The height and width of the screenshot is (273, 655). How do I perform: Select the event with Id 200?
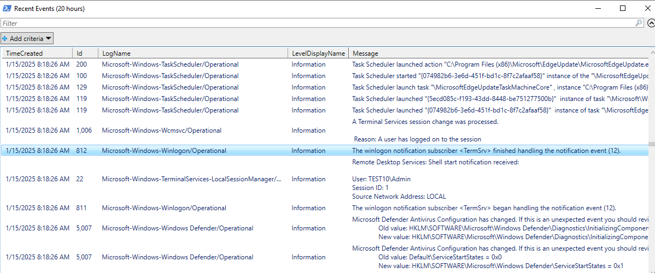pos(325,64)
